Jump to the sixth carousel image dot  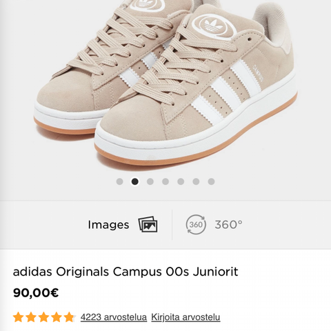[196, 181]
